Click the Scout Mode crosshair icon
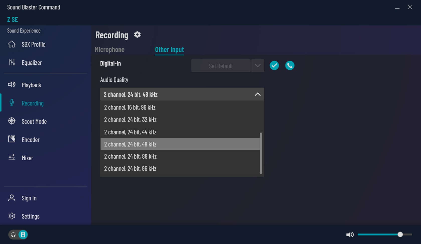Viewport: 421px width, 244px height. [12, 121]
